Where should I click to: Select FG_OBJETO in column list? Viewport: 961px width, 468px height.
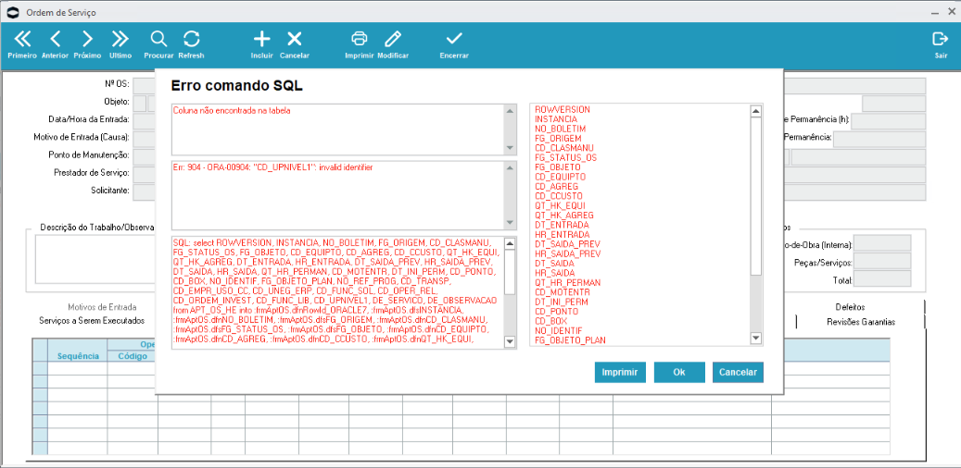click(557, 167)
